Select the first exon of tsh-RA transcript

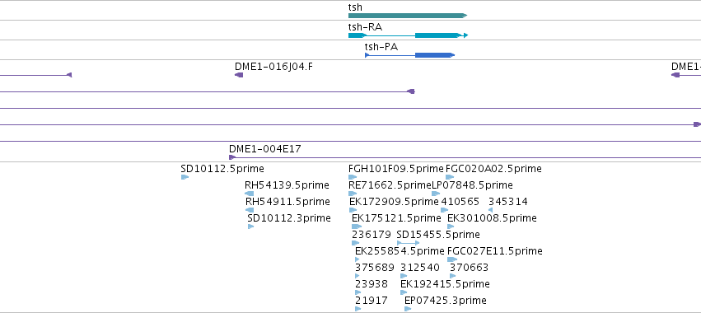coord(358,35)
